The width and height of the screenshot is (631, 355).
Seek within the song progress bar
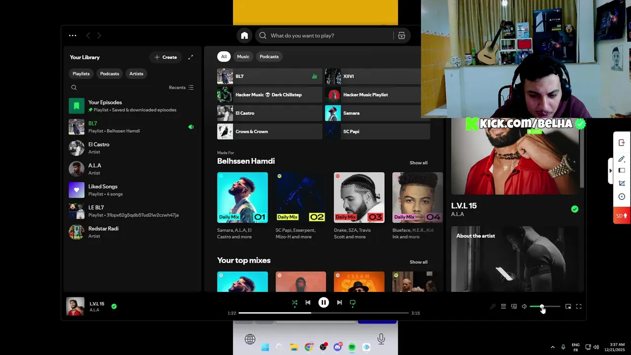pos(324,313)
